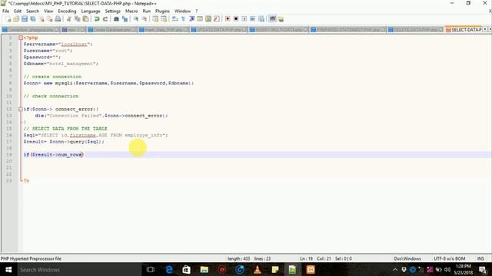This screenshot has width=492, height=276.
Task: Open the Run menu
Action: [147, 11]
